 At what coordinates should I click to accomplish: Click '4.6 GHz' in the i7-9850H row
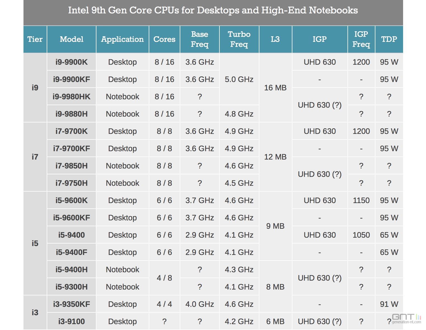pyautogui.click(x=239, y=166)
